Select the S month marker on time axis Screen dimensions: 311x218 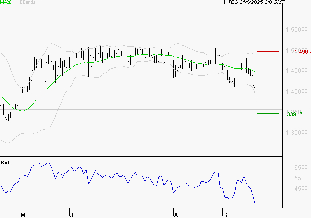pos(224,215)
